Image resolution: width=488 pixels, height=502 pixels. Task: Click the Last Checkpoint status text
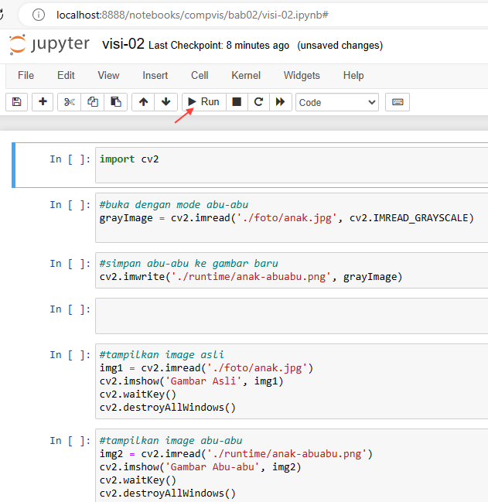pos(219,46)
